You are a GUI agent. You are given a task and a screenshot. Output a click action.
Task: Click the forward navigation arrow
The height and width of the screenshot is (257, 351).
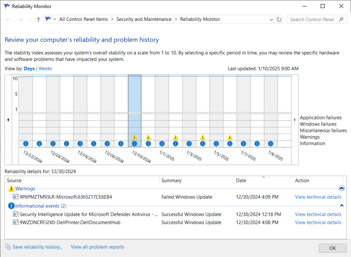20,20
